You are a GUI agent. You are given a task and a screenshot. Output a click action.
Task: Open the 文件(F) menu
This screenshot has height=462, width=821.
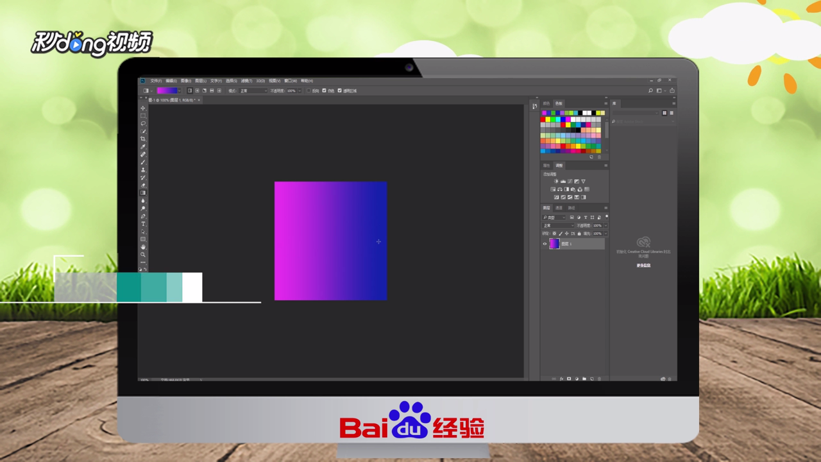tap(156, 81)
